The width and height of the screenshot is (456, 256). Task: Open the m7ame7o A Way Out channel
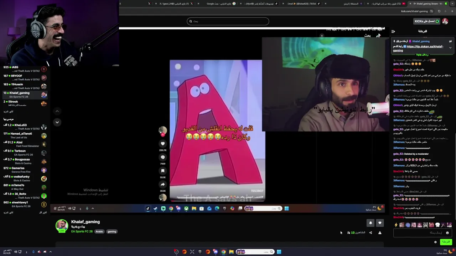[x=25, y=187]
